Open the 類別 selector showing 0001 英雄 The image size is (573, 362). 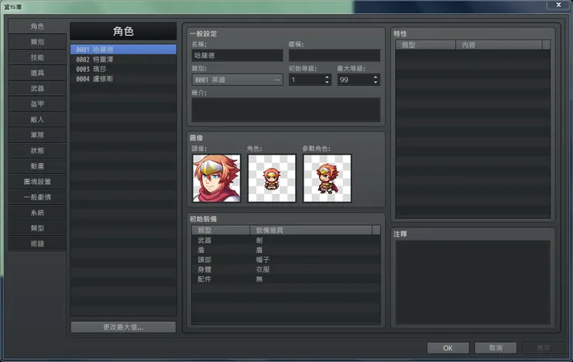(237, 80)
